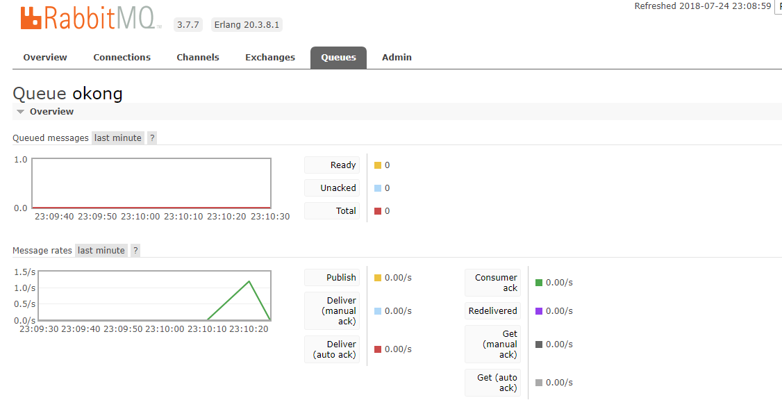Click the Queue okong heading
This screenshot has width=782, height=407.
tap(67, 93)
